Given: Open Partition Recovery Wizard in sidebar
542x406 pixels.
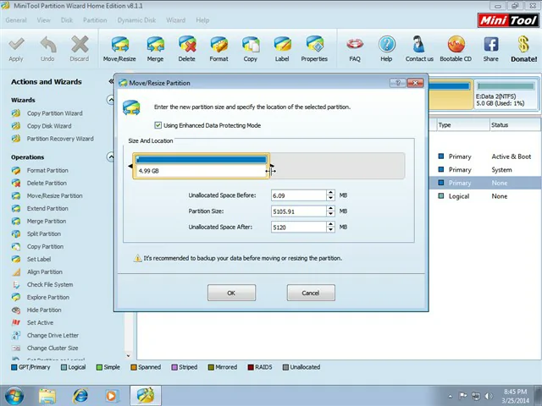Looking at the screenshot, I should coord(59,139).
